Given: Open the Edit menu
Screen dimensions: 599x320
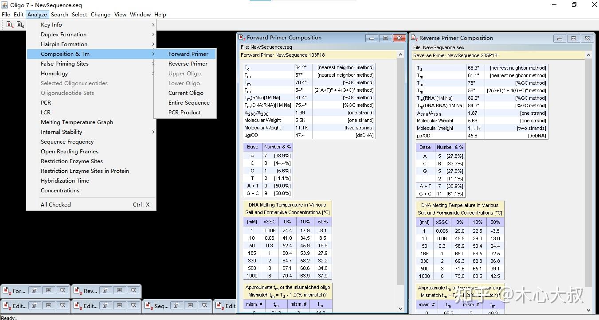Looking at the screenshot, I should (19, 14).
